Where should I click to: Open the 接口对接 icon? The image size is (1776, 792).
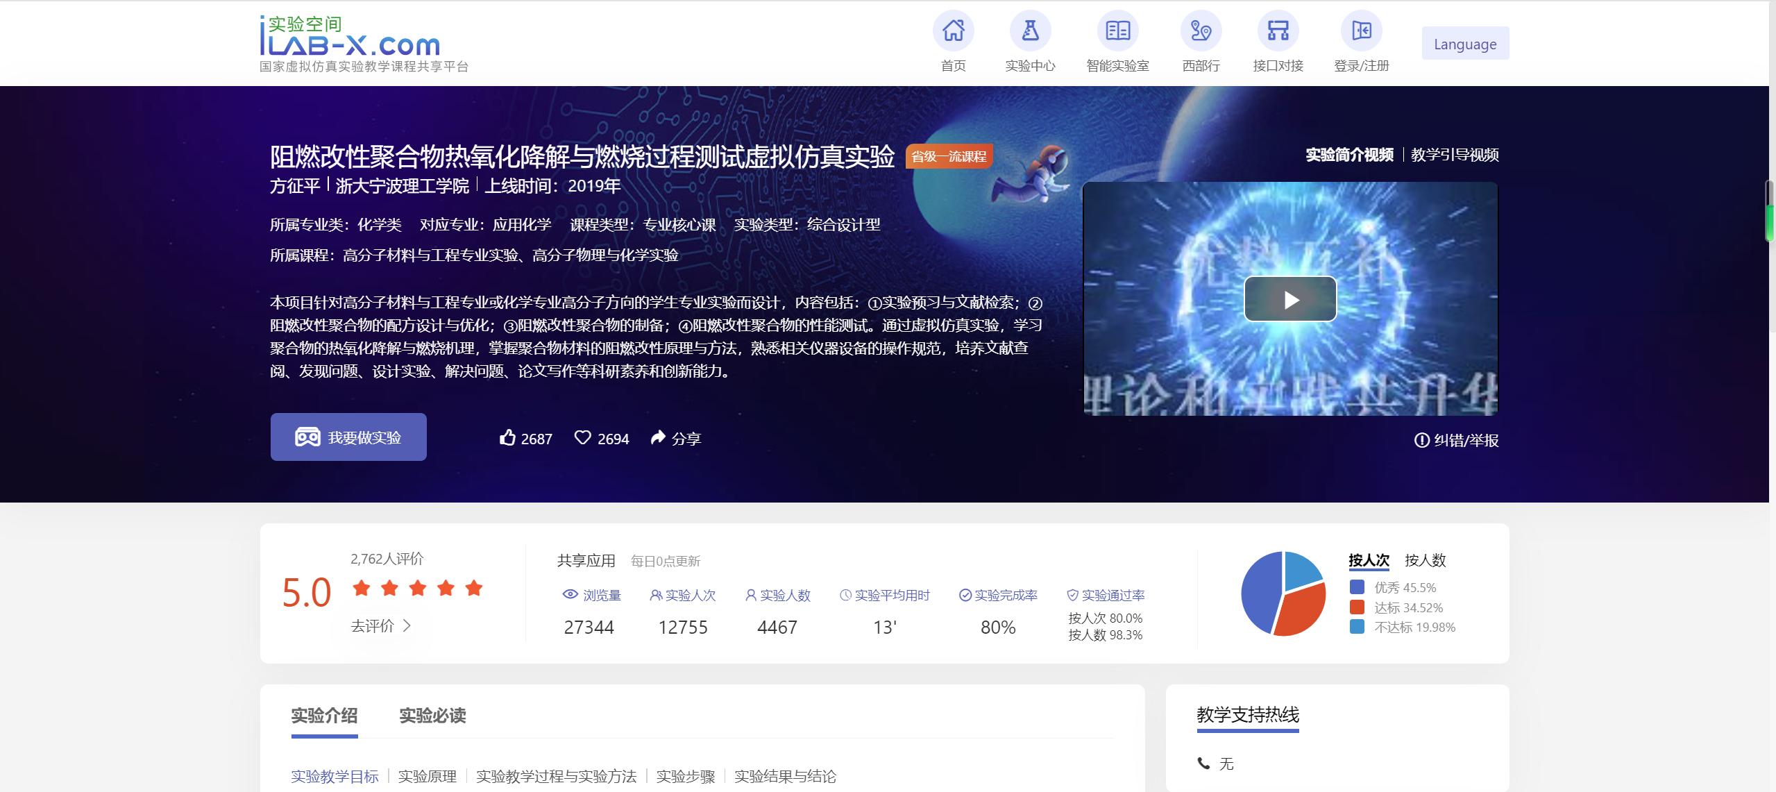point(1278,31)
